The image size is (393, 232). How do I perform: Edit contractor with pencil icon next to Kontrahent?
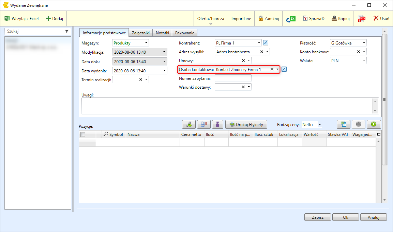[266, 43]
